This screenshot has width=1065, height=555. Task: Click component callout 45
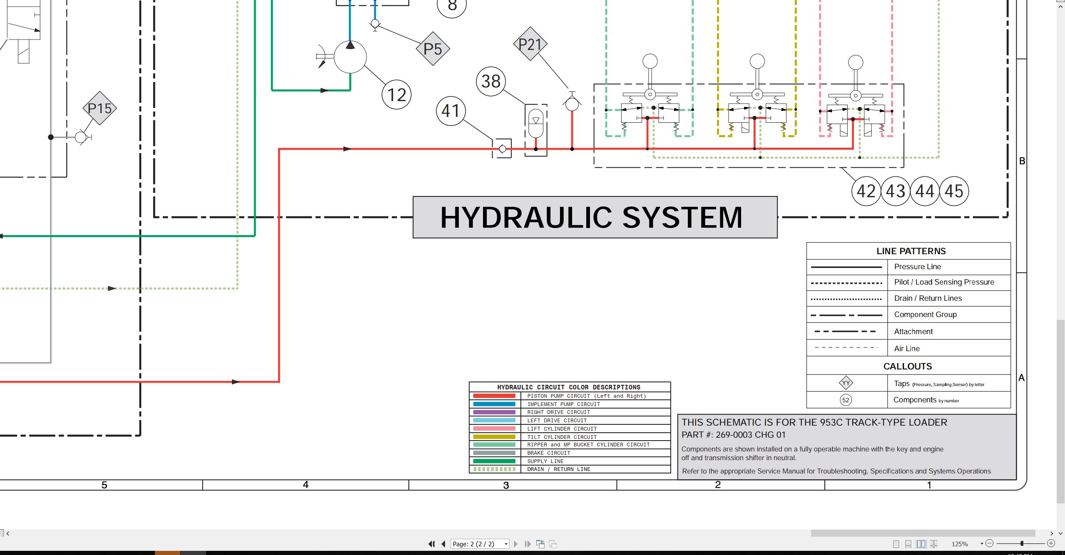point(954,191)
